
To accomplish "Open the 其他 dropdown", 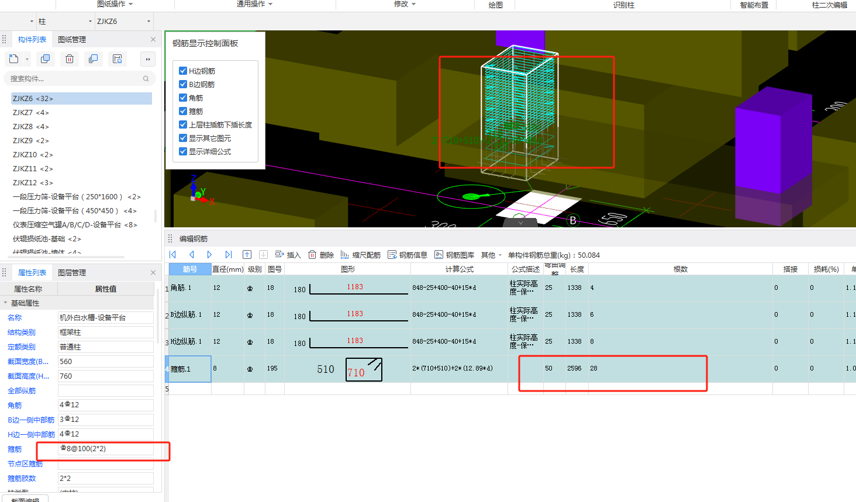I will 491,255.
